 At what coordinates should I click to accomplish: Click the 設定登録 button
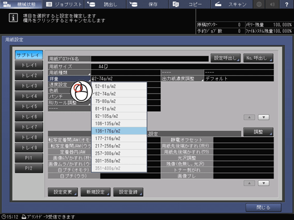(128, 192)
